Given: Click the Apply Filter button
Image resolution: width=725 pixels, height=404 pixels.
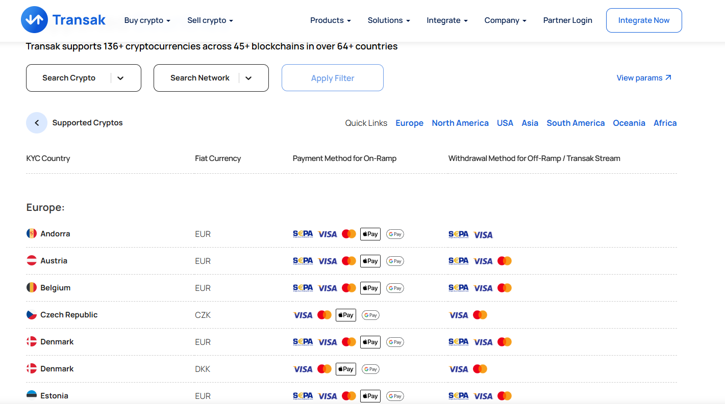Looking at the screenshot, I should click(333, 78).
